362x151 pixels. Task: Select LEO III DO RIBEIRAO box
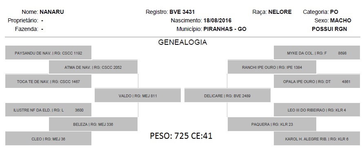(x=317, y=110)
